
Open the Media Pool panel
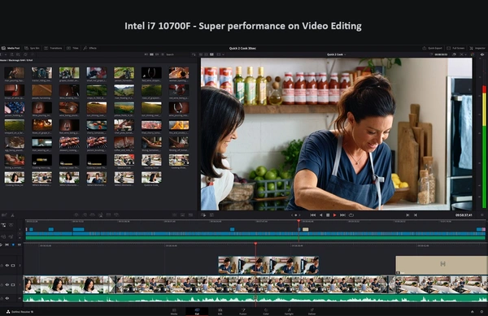click(11, 48)
